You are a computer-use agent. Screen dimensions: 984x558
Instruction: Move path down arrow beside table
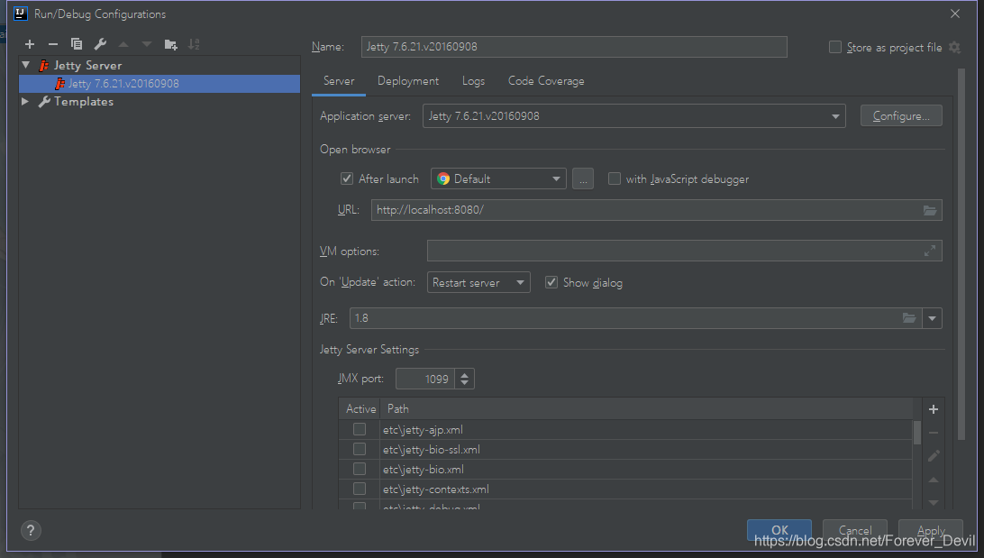[934, 502]
